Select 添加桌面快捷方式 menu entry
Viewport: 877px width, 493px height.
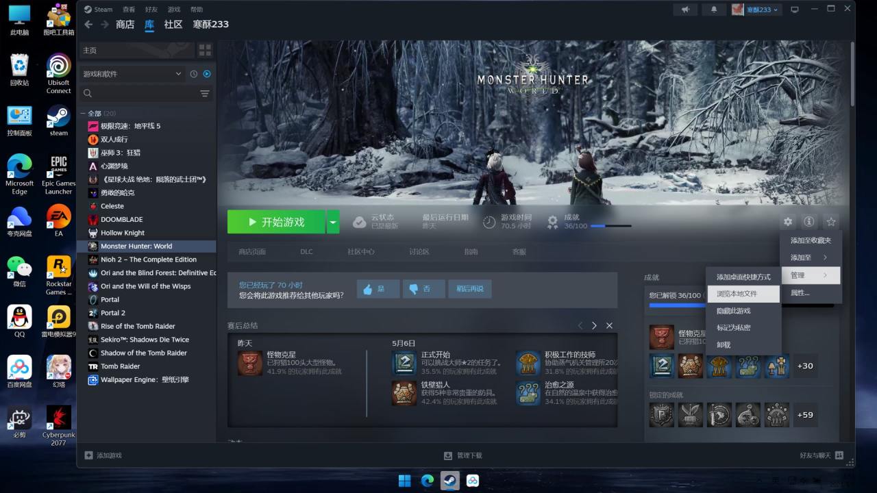point(743,277)
